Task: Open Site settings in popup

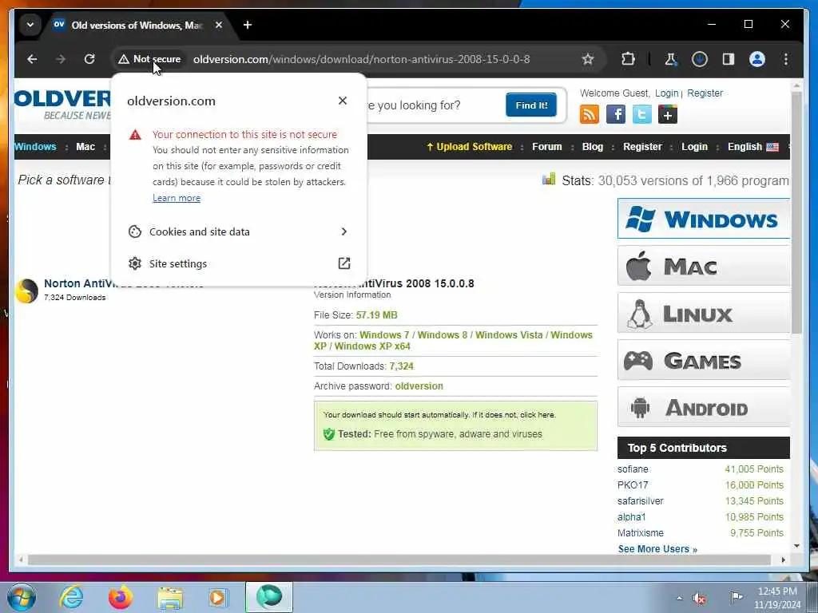Action: (238, 263)
